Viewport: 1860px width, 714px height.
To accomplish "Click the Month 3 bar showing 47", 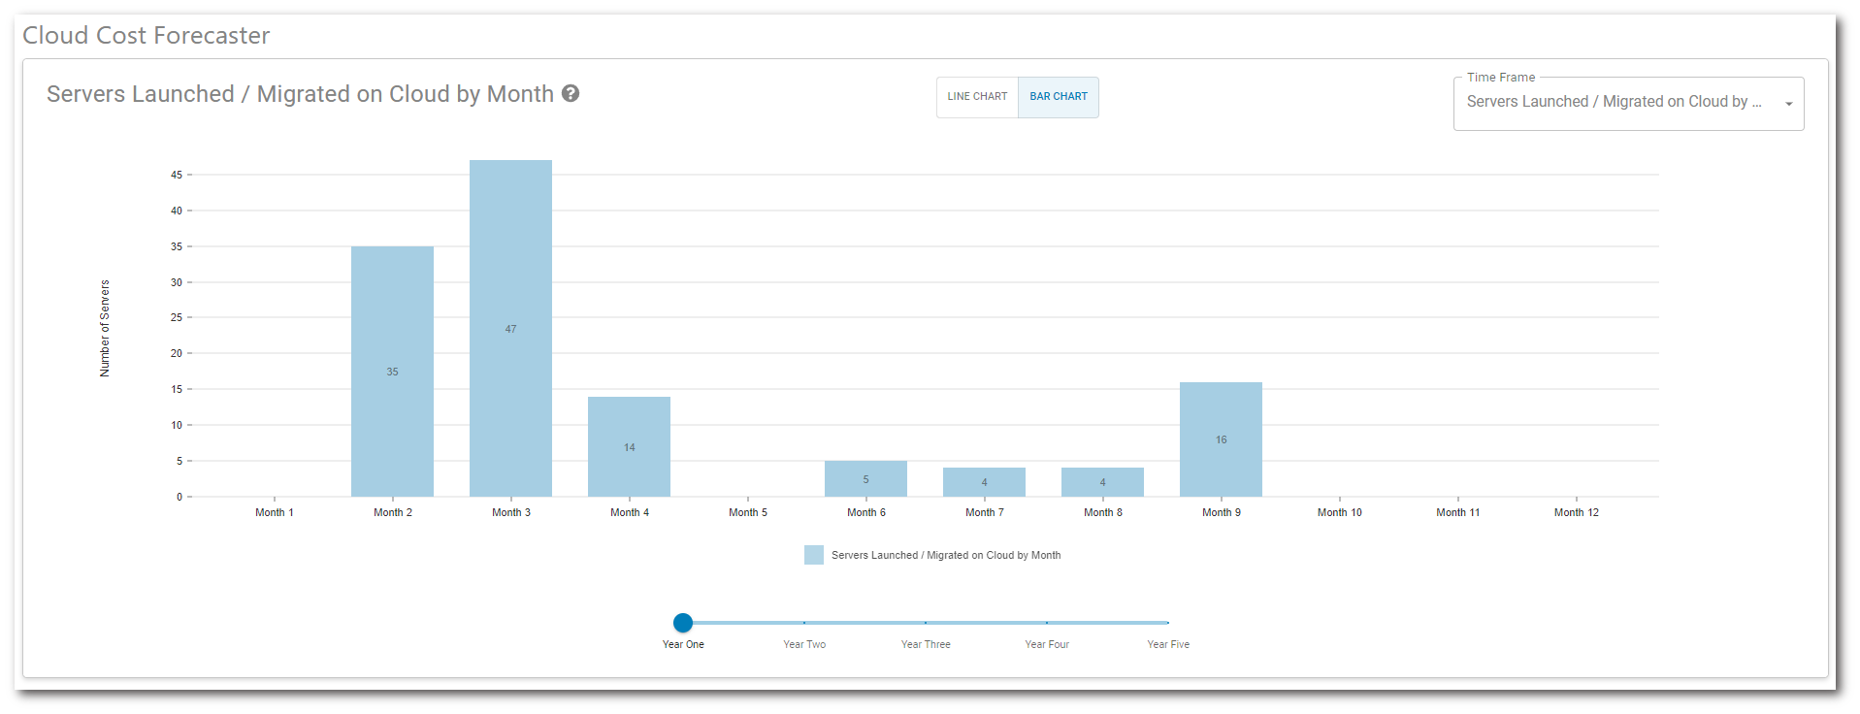I will 510,328.
